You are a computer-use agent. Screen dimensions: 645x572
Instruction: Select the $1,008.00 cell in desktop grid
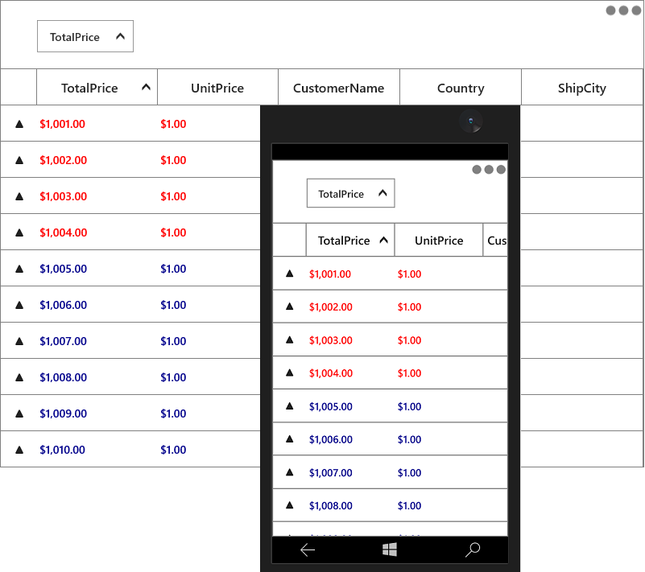coord(64,377)
